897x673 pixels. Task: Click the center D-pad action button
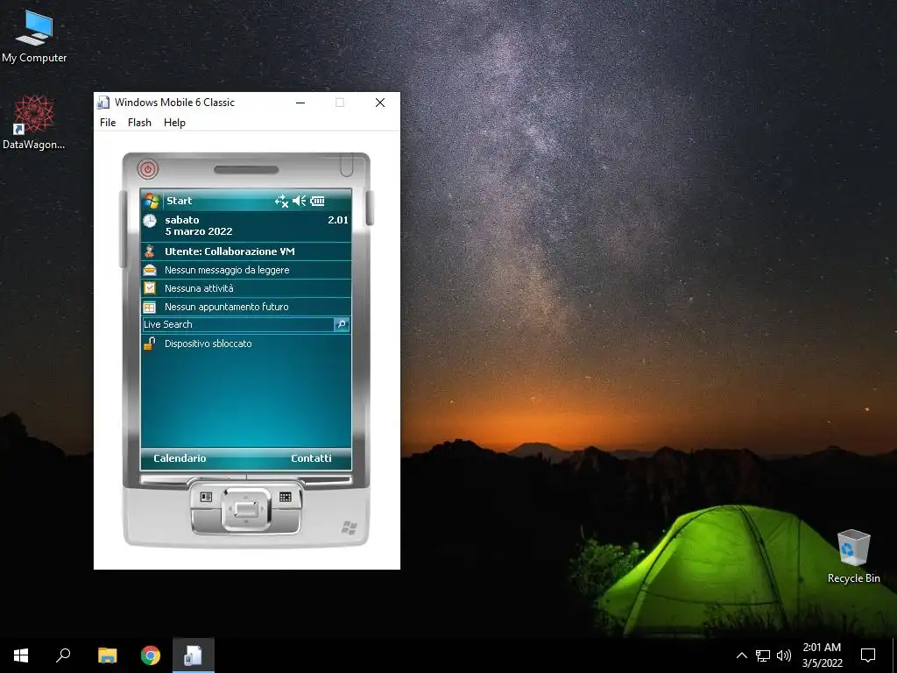(x=246, y=509)
